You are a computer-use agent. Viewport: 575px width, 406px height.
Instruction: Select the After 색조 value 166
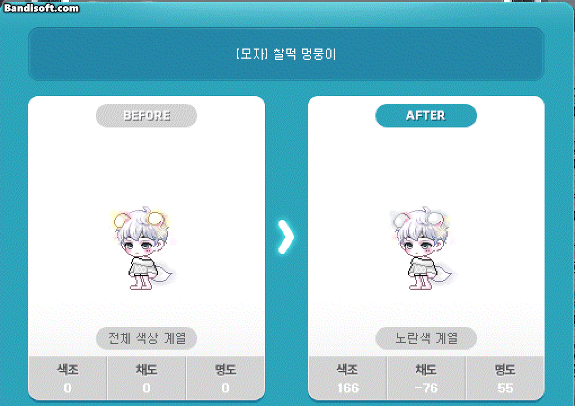click(348, 388)
